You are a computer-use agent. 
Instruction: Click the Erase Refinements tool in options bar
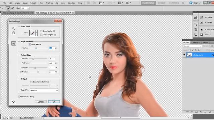[x=13, y=8]
